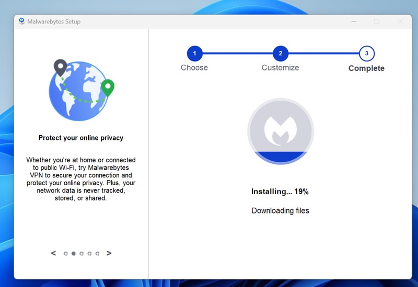Click the Installing percentage status text

tap(280, 192)
